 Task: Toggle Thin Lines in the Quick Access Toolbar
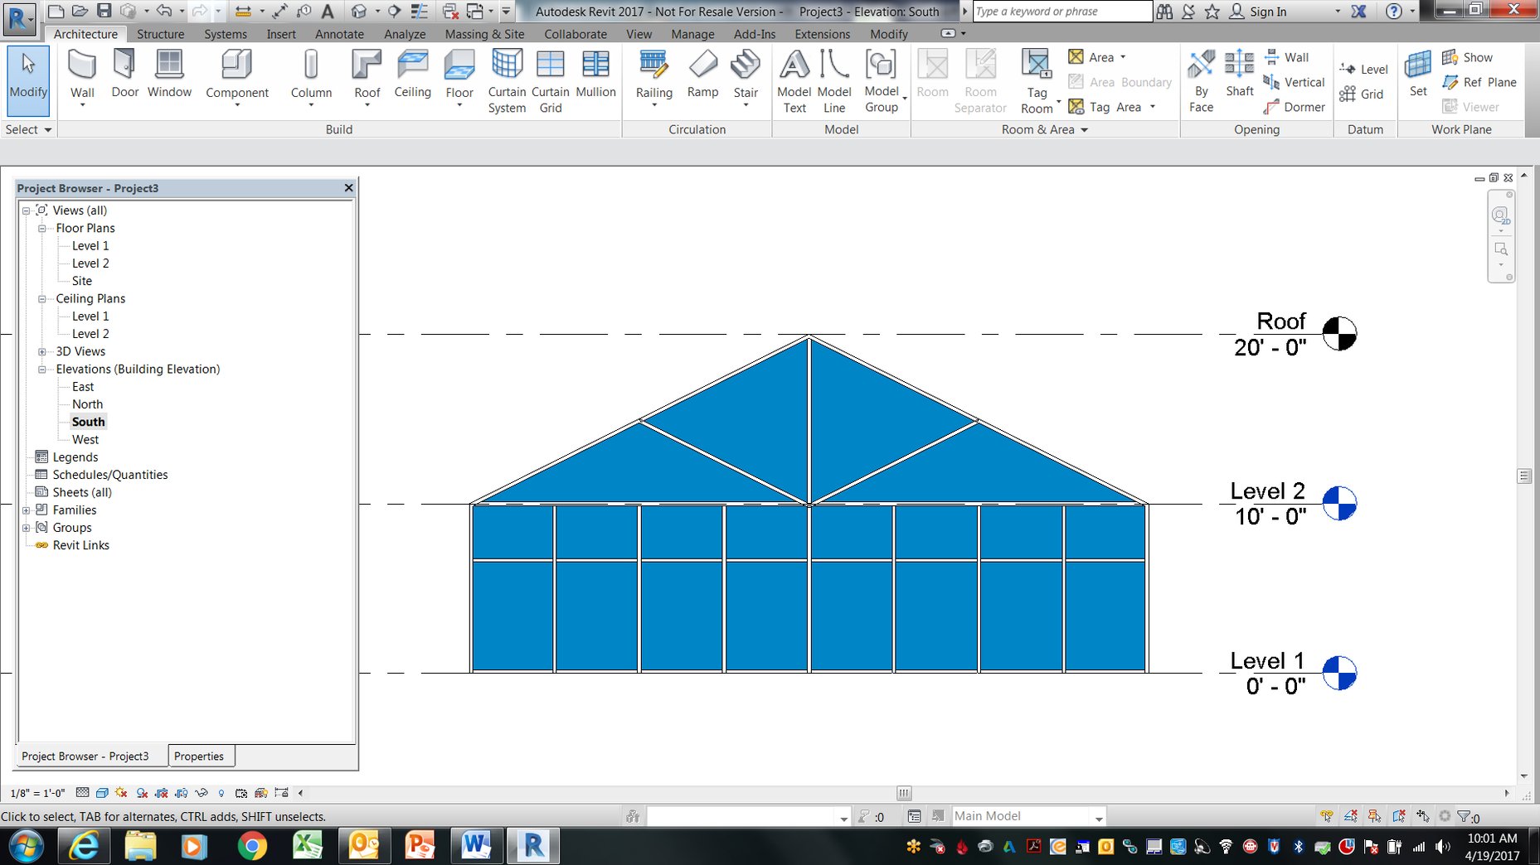pyautogui.click(x=419, y=12)
